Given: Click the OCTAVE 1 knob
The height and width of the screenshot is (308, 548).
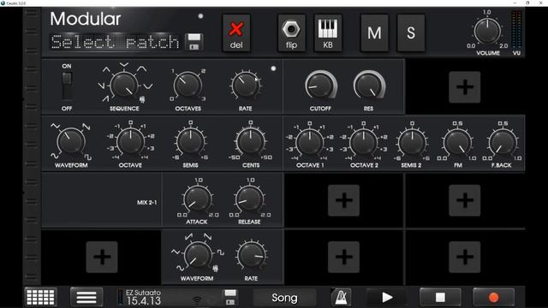Looking at the screenshot, I should [310, 143].
